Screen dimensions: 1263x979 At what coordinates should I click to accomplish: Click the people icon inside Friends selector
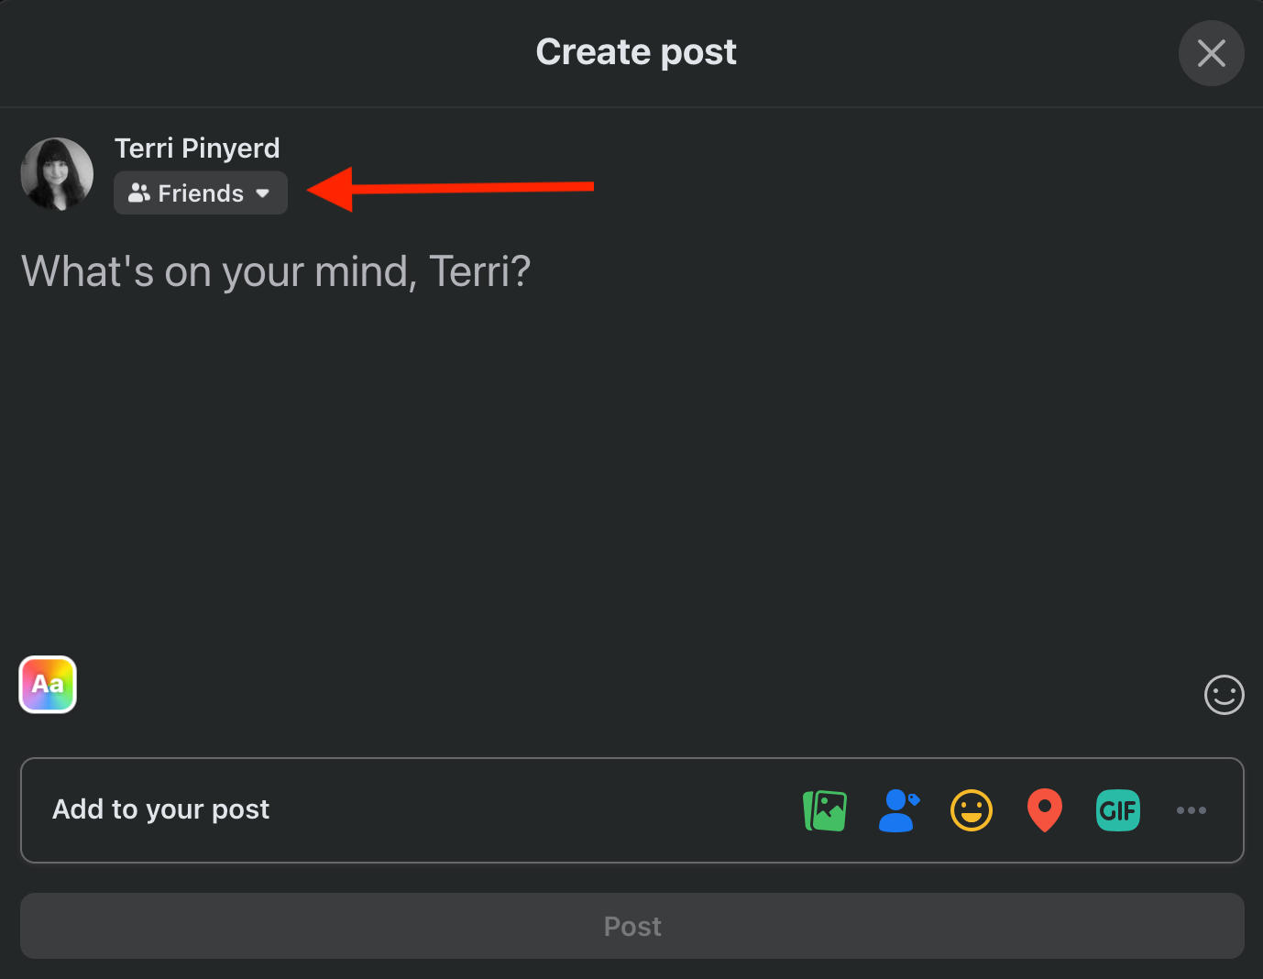pyautogui.click(x=138, y=192)
